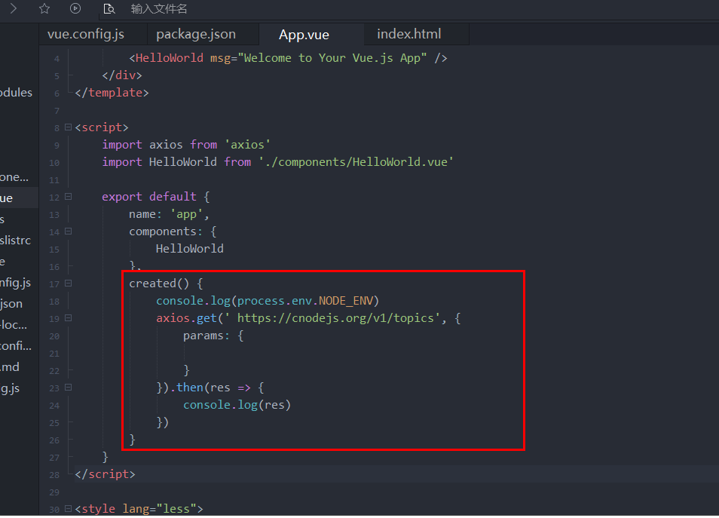Collapse the style block at line 30
The image size is (719, 518).
point(69,508)
